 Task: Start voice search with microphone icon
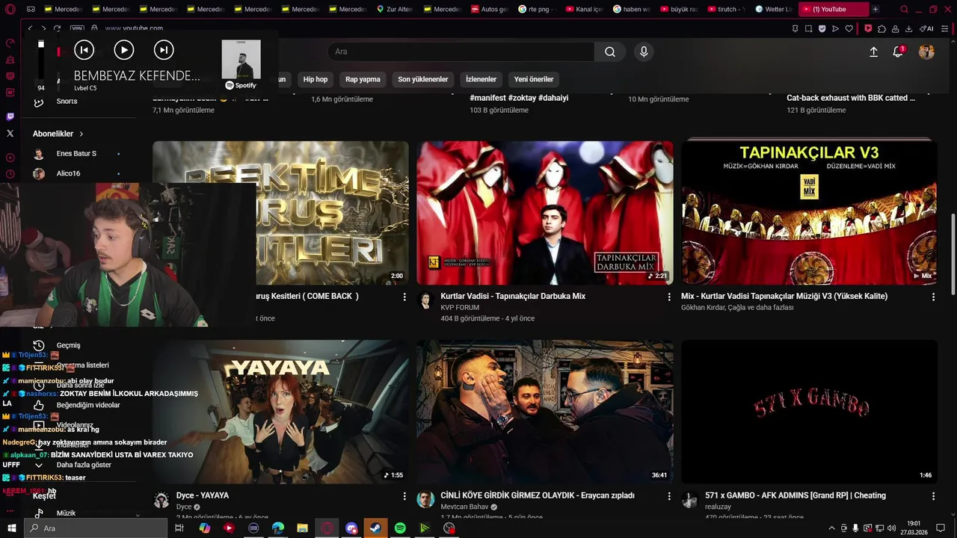point(644,52)
